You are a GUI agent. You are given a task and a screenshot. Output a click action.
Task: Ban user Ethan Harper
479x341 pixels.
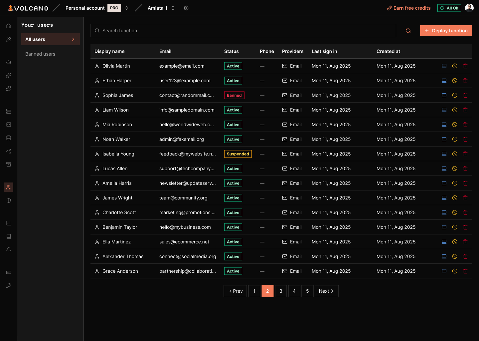click(455, 81)
